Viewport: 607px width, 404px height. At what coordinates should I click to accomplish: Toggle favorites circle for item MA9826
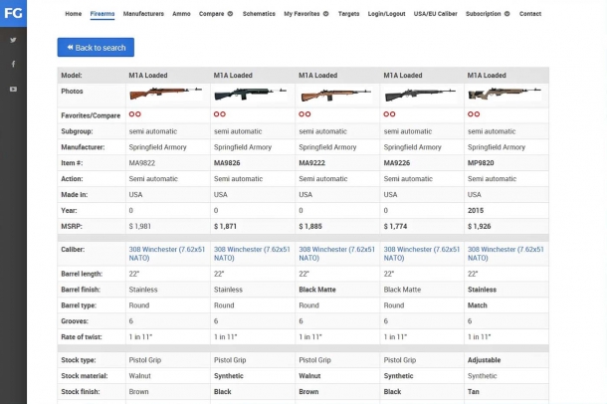point(217,114)
